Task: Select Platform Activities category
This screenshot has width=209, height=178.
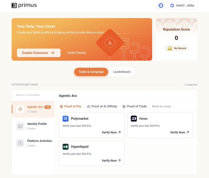Action: 33,143
